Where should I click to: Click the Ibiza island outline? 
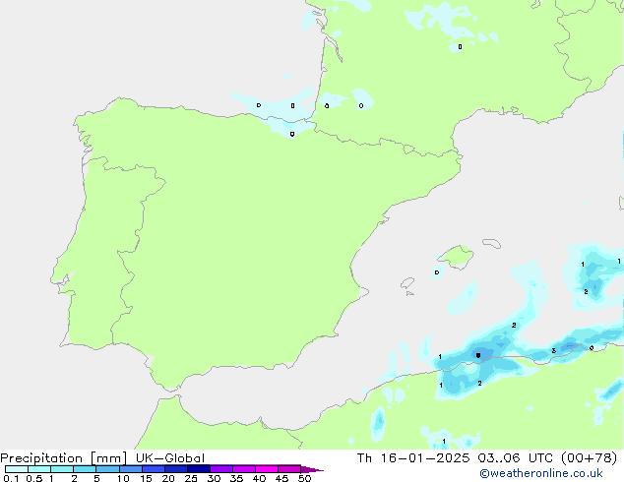(407, 283)
